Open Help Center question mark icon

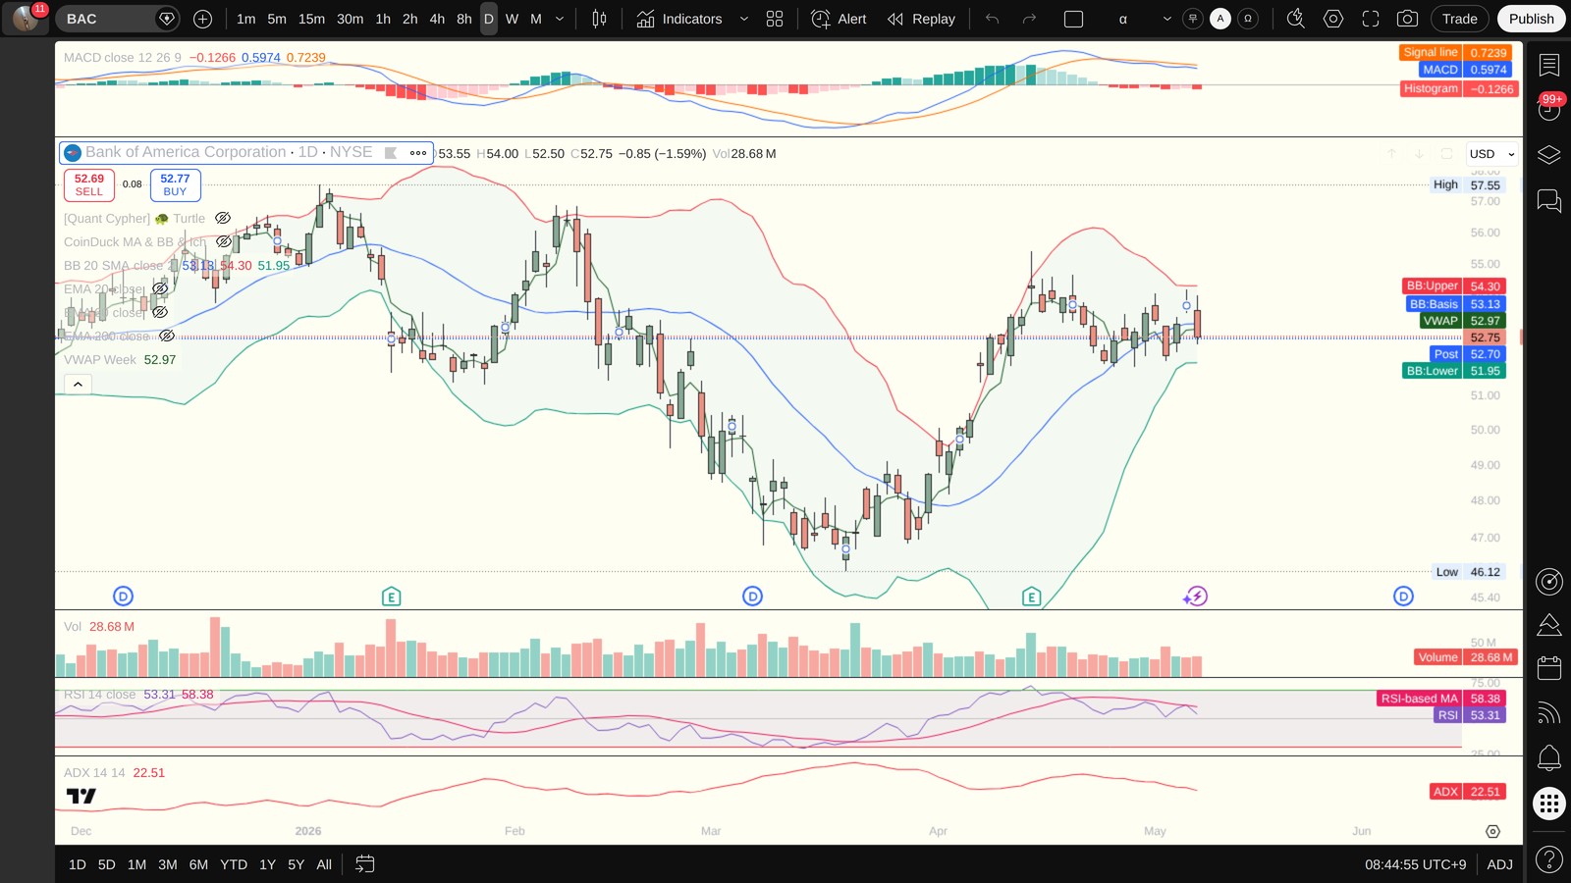click(1549, 860)
